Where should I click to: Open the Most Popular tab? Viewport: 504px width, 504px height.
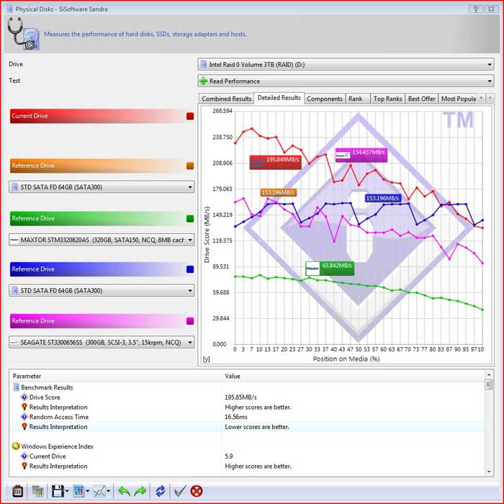458,99
